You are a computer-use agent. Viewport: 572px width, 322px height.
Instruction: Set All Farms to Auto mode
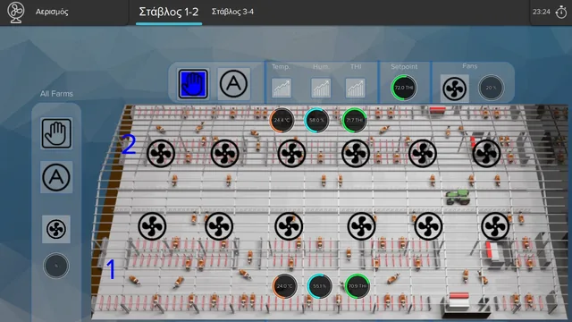56,177
